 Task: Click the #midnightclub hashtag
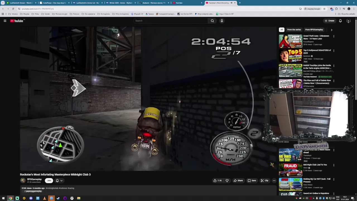52,188
